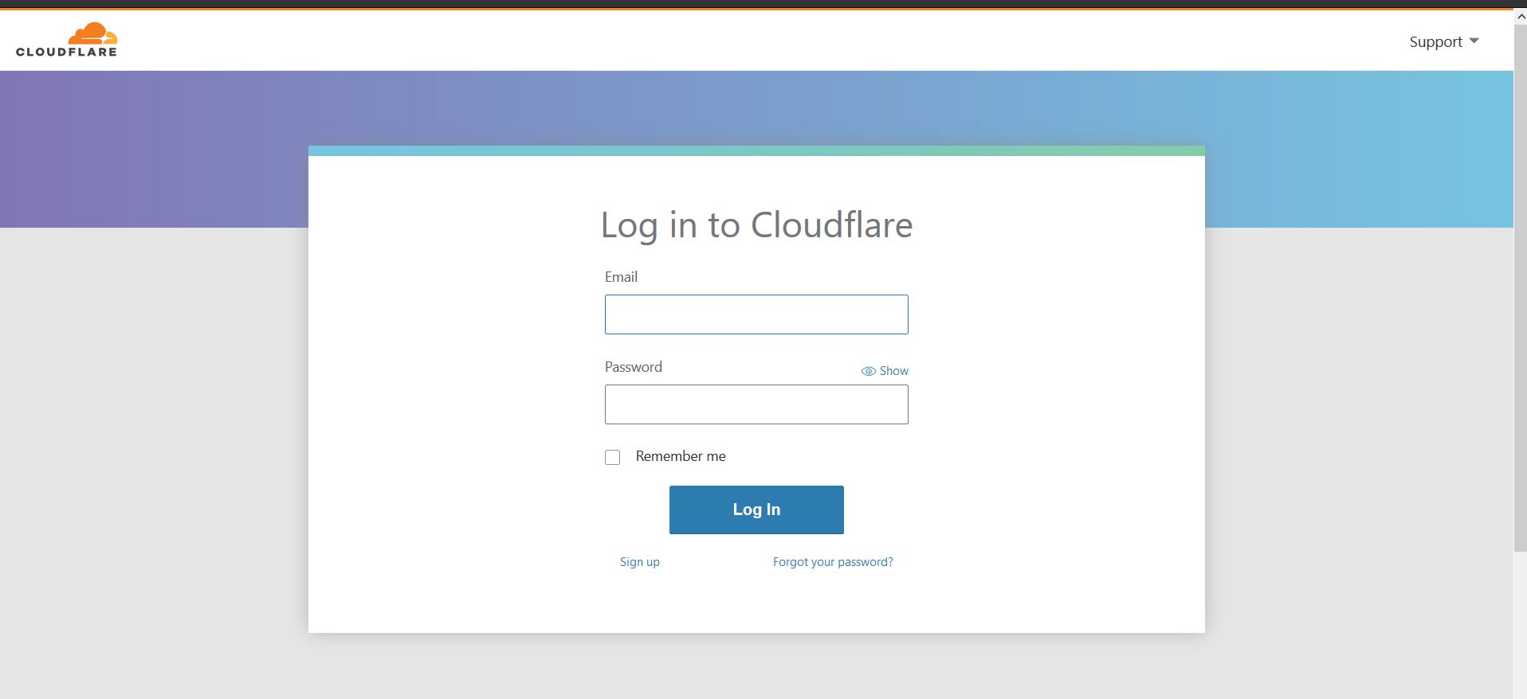Click the Log in to Cloudflare heading

coord(756,225)
